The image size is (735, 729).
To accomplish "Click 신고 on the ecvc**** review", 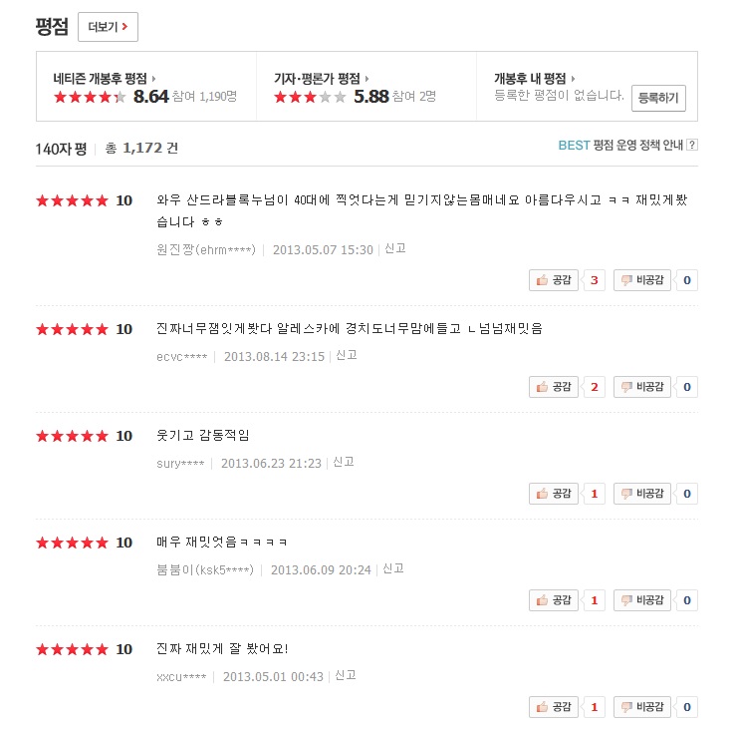I will click(x=347, y=356).
